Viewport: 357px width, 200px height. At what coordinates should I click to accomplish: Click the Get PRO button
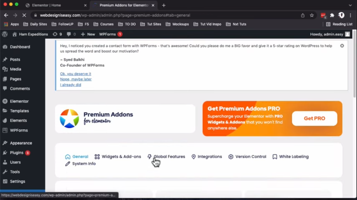click(314, 118)
